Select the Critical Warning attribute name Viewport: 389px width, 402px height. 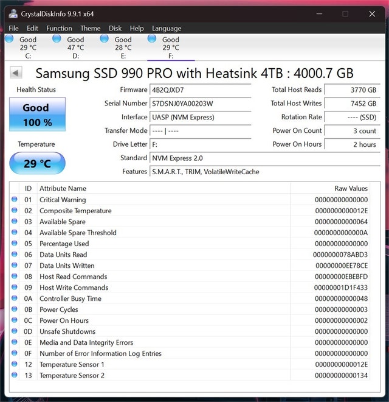(63, 200)
